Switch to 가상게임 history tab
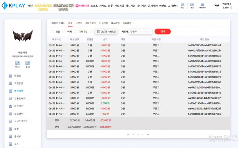This screenshot has width=238, height=148. click(x=104, y=23)
